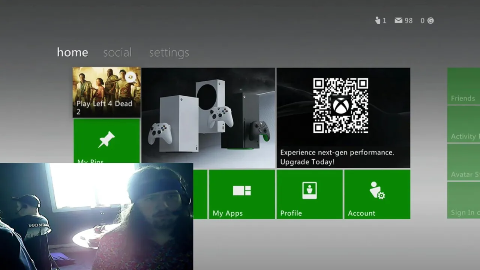Switch to the home tab
Screen dimensions: 480x270
tap(72, 52)
